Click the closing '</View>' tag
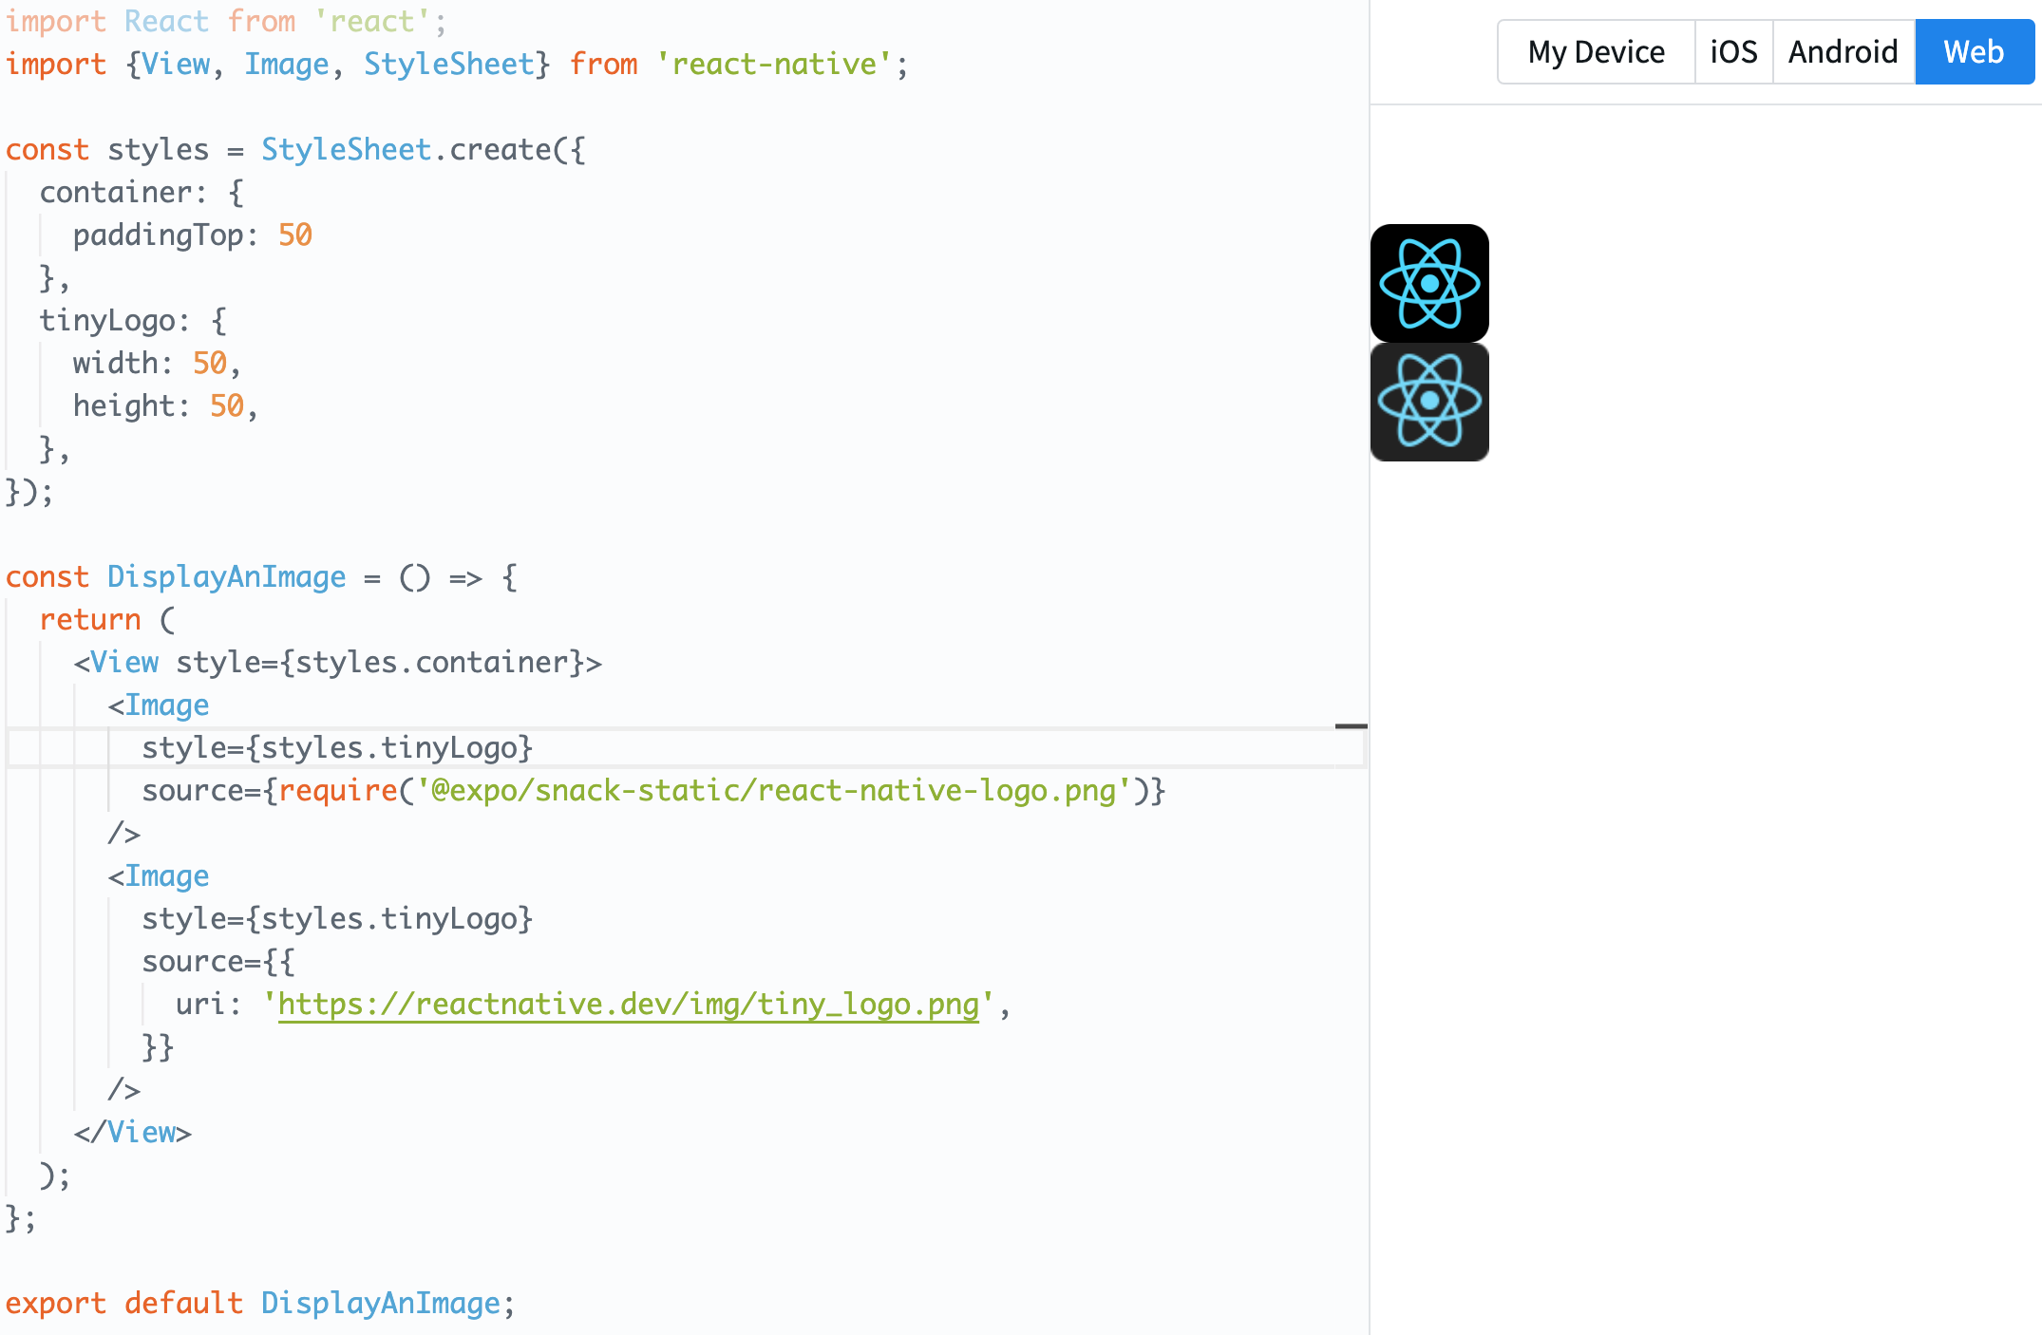This screenshot has width=2042, height=1335. coord(133,1133)
